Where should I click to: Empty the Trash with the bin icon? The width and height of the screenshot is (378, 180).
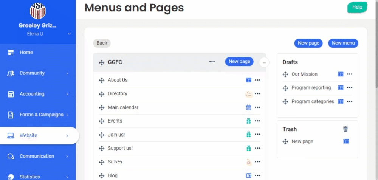(345, 129)
